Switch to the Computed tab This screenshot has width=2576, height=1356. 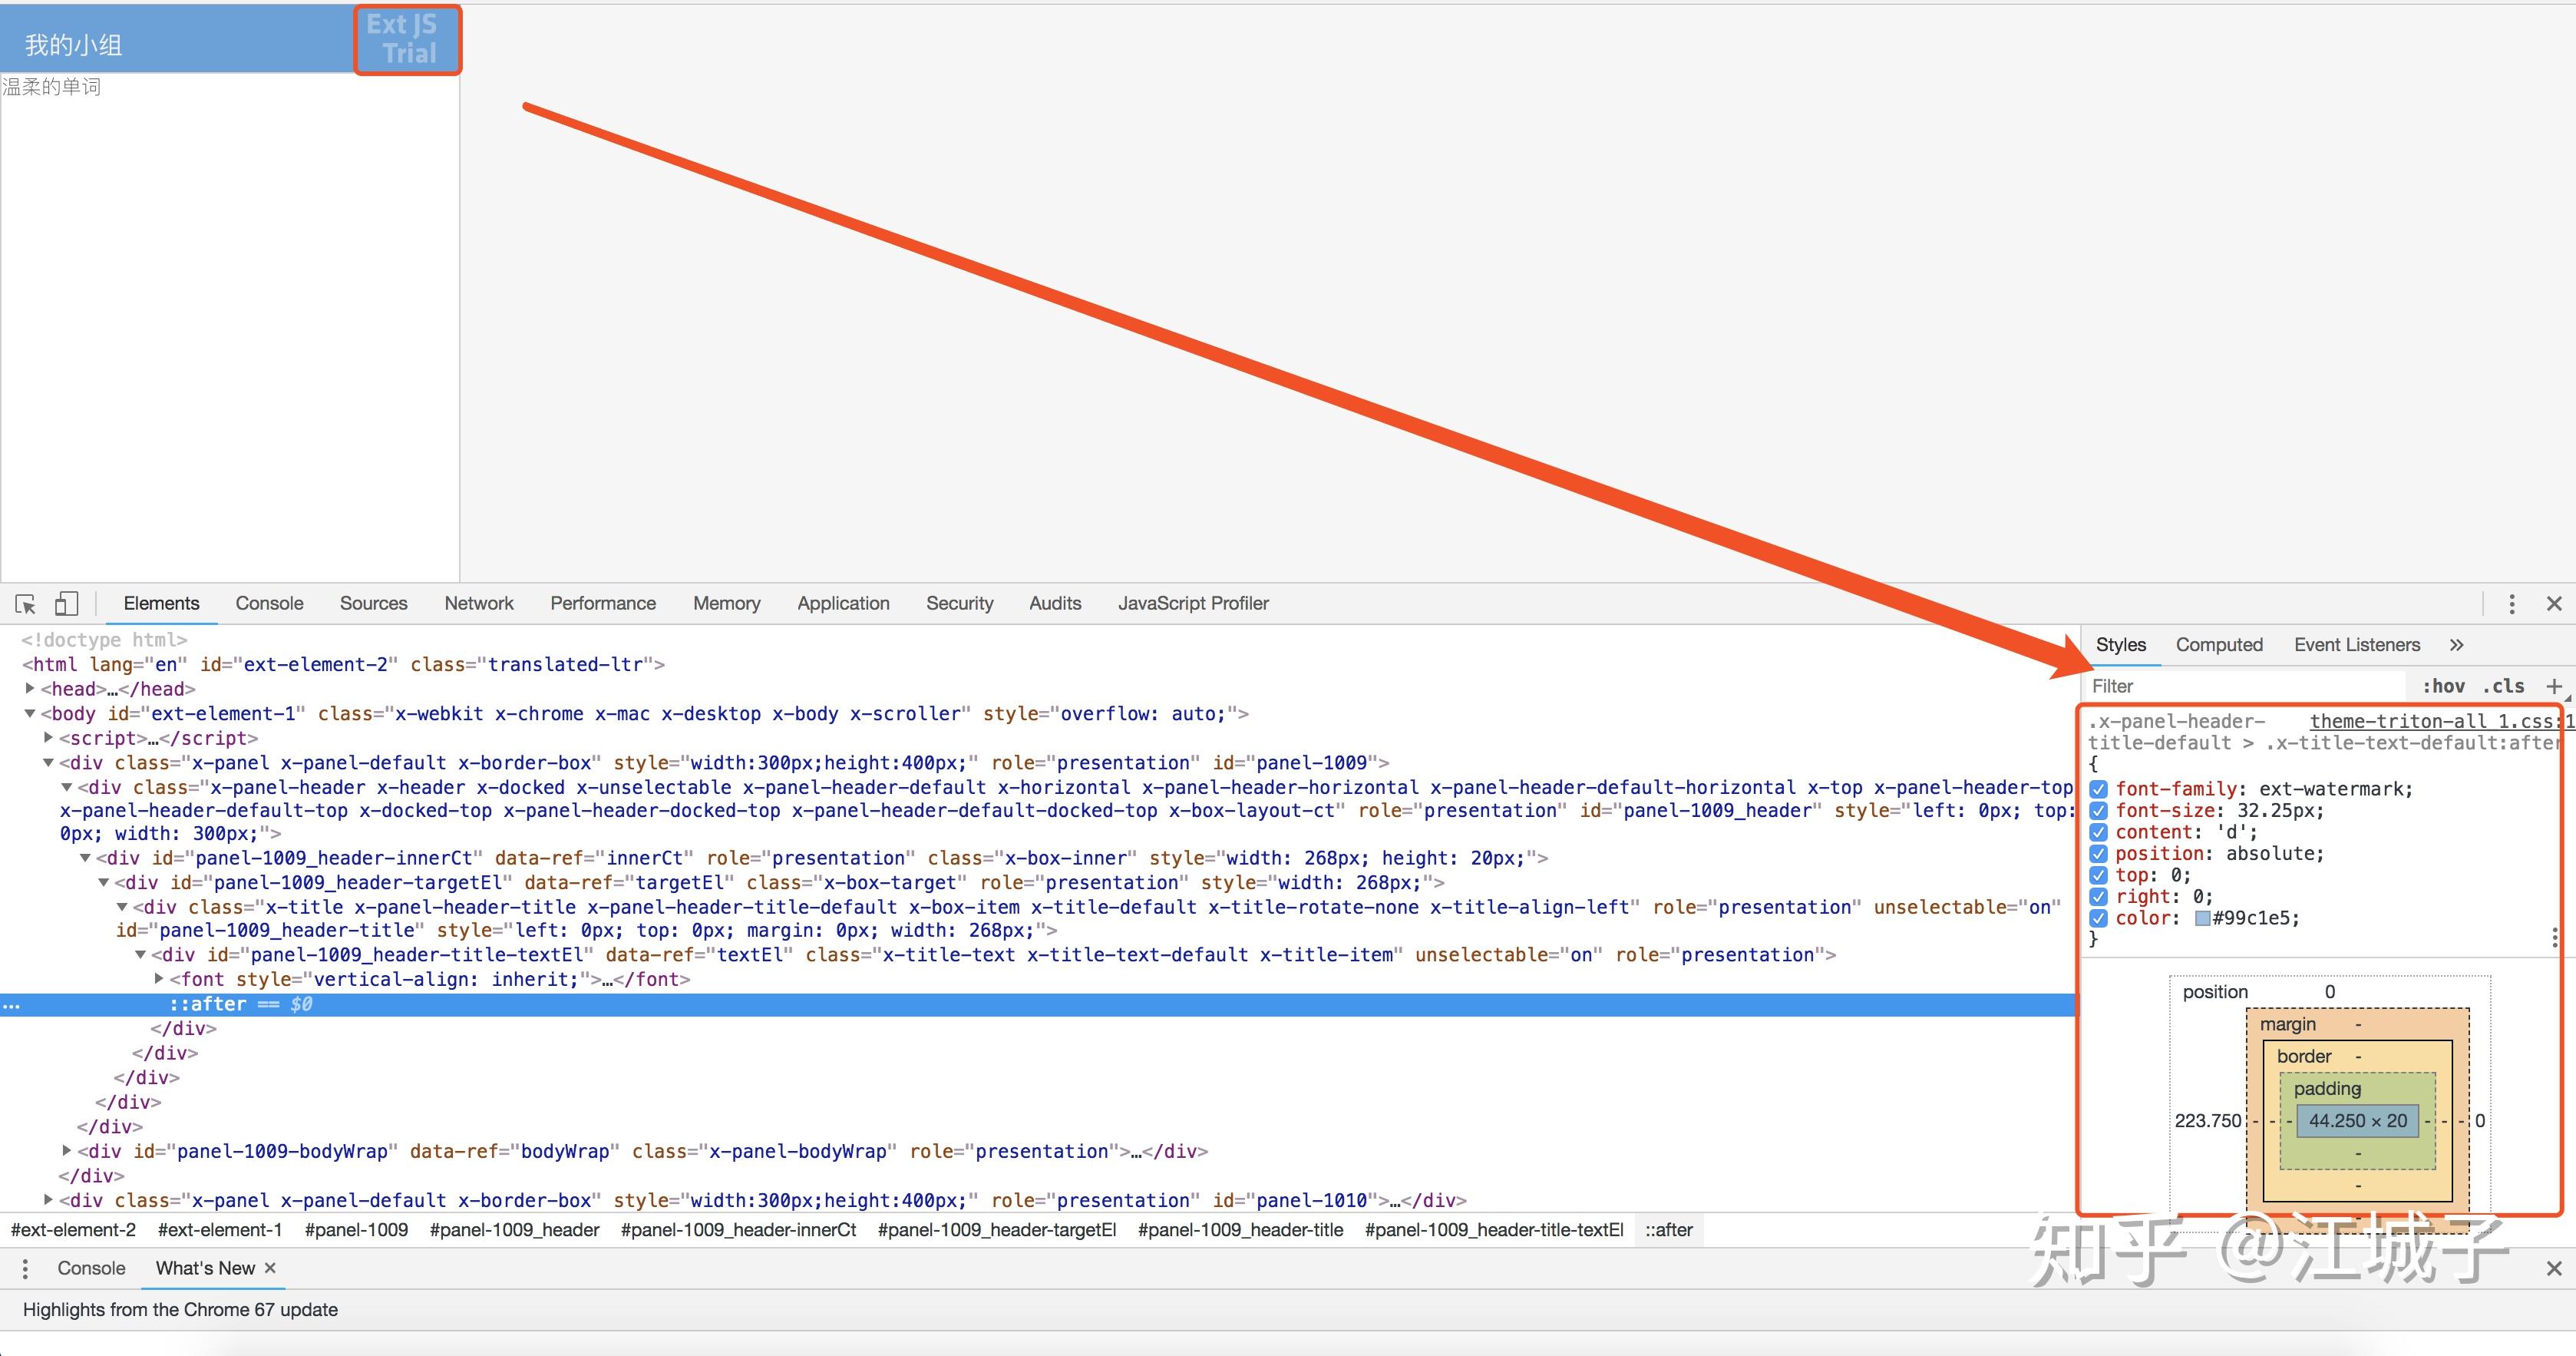2219,645
